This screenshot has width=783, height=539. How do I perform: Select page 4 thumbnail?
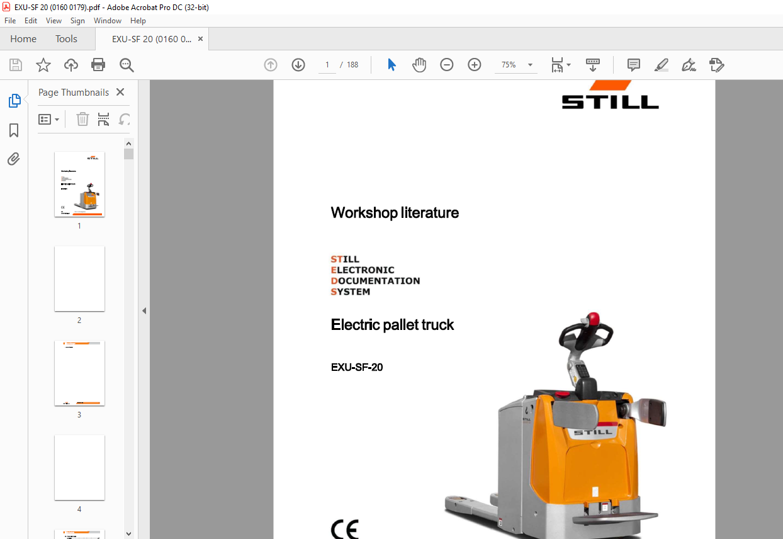79,467
